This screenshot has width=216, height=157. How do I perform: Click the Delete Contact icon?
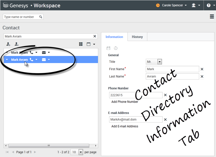(17, 44)
